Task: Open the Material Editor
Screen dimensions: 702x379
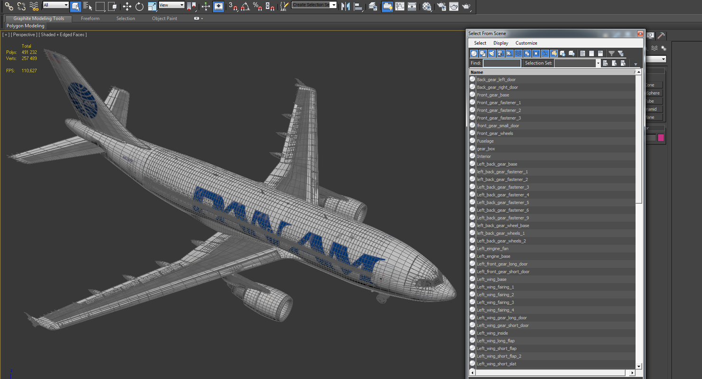Action: pos(427,6)
